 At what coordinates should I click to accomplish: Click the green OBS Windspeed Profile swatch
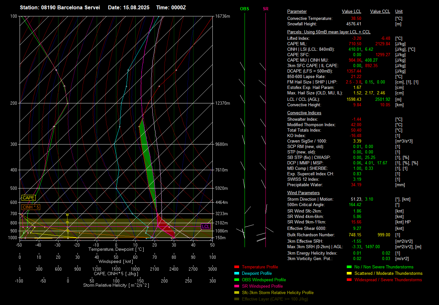tap(237, 280)
